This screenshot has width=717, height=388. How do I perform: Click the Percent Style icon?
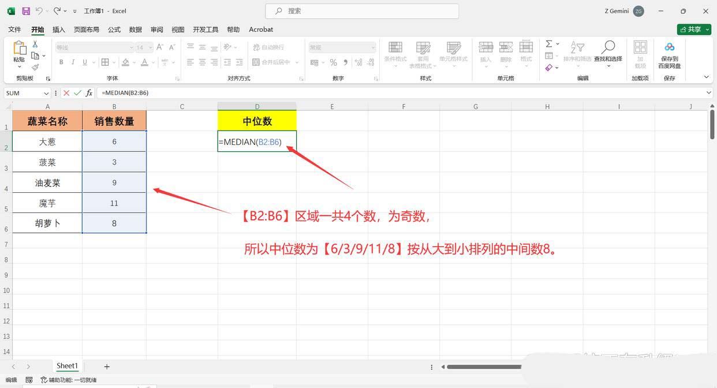(x=333, y=62)
